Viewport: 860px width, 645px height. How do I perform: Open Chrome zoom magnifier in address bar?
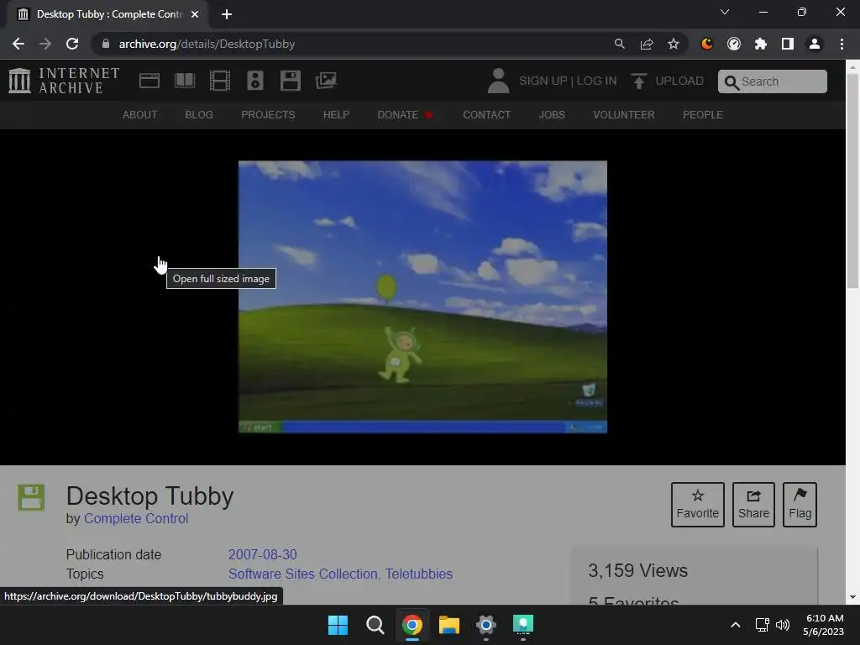(619, 44)
